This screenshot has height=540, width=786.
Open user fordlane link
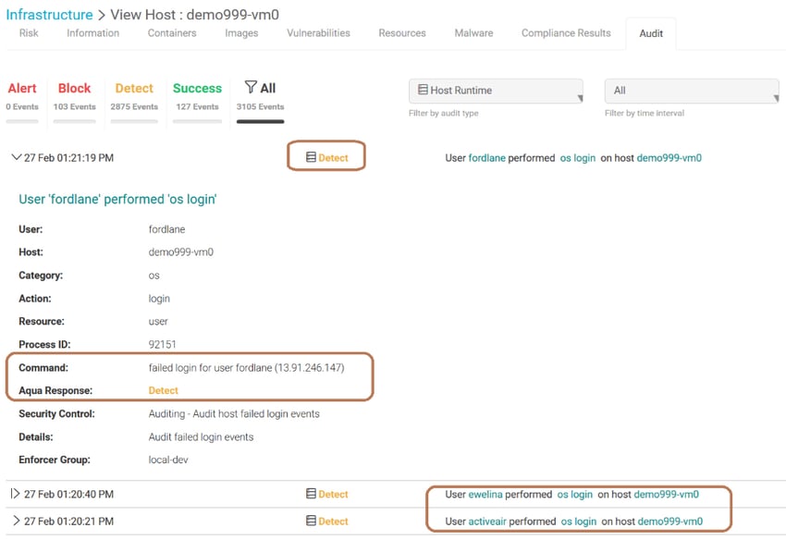coord(486,158)
